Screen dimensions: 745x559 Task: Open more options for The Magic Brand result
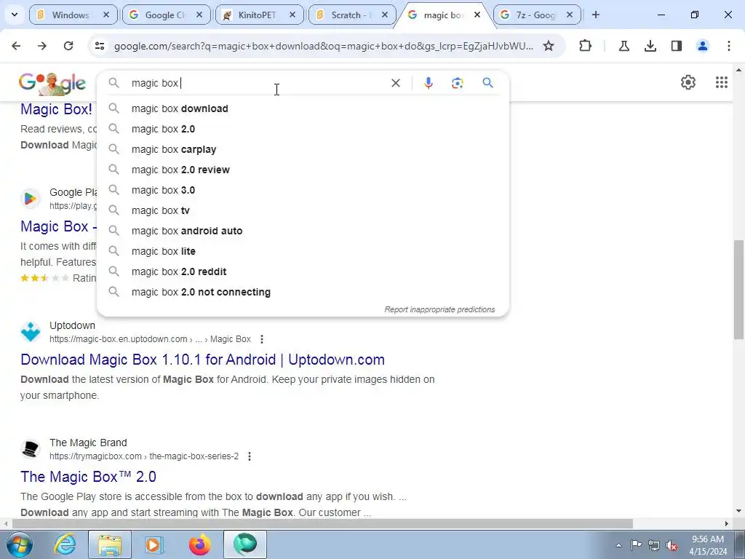[x=250, y=456]
